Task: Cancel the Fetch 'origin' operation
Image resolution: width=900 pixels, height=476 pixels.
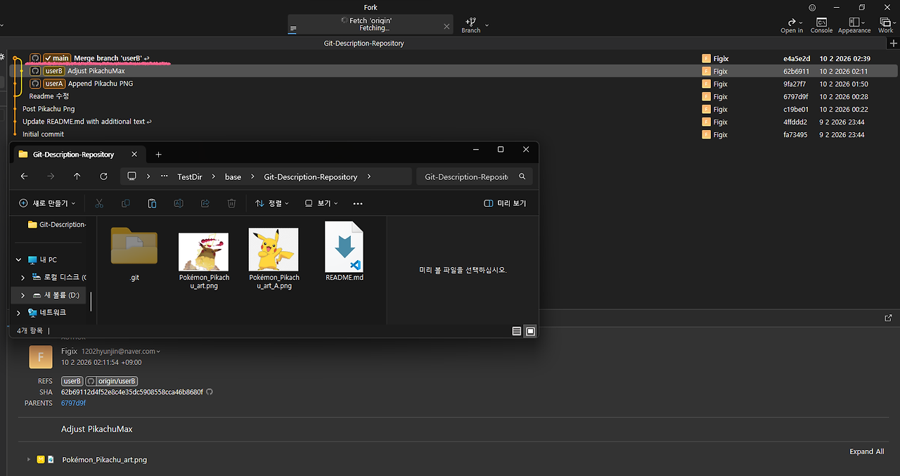Action: point(446,25)
